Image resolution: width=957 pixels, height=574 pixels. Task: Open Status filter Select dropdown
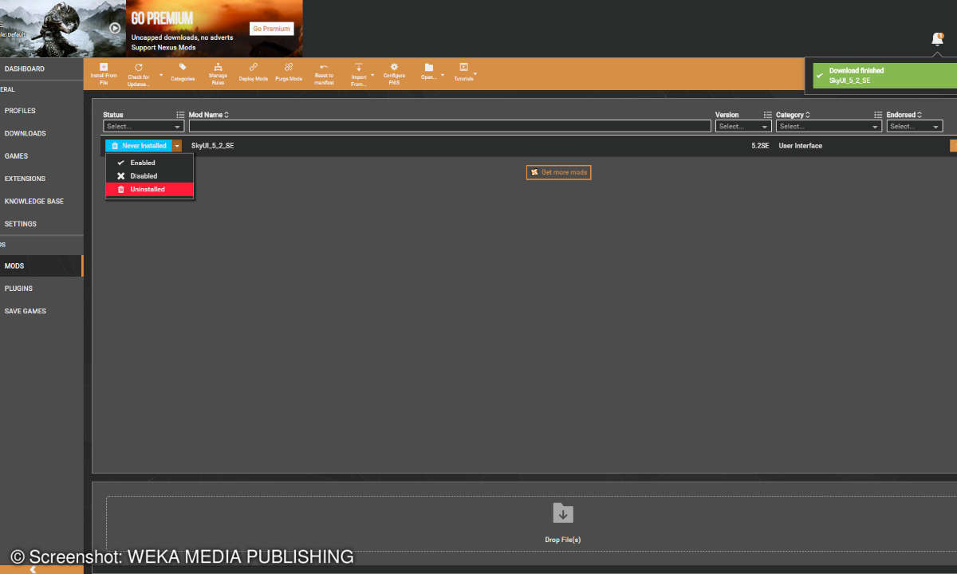(x=144, y=126)
